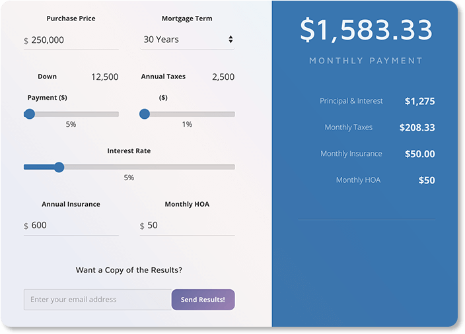The width and height of the screenshot is (465, 334).
Task: Click the Monthly Taxes $208.33 value
Action: point(417,127)
